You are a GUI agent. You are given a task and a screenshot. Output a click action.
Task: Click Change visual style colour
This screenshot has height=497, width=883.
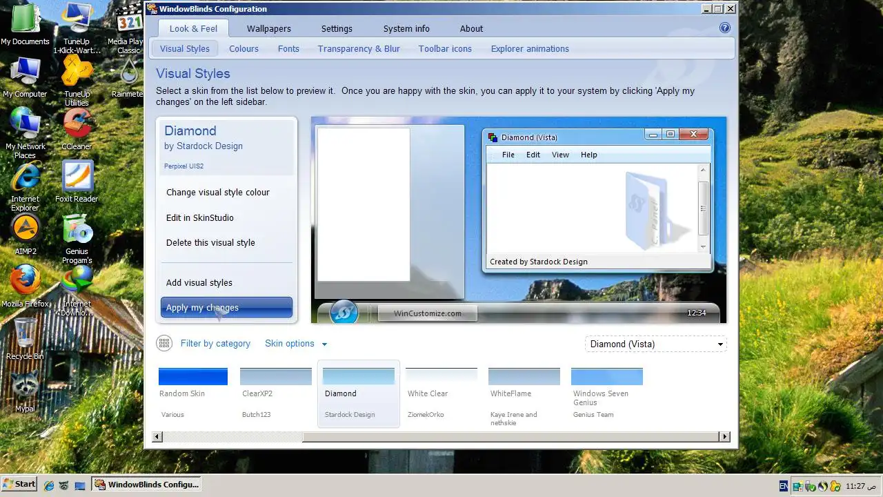(x=218, y=192)
